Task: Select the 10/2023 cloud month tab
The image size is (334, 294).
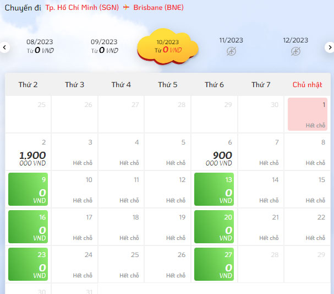Action: pyautogui.click(x=168, y=46)
